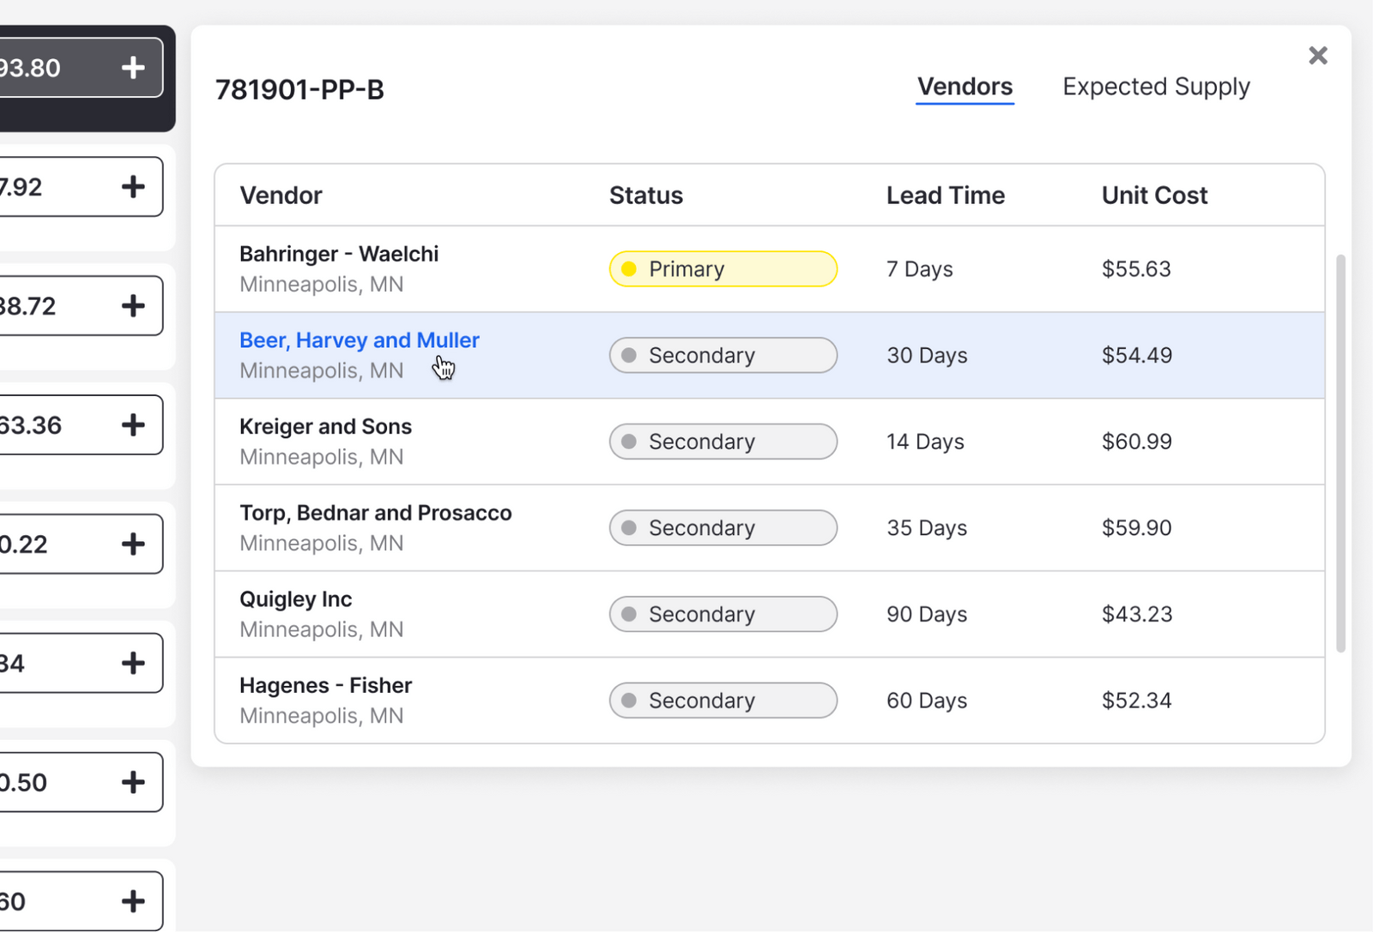Click the plus icon on the 84 card
This screenshot has height=932, width=1373.
[133, 662]
